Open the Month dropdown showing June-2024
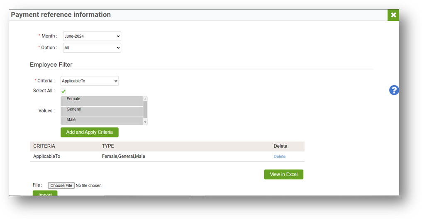This screenshot has height=219, width=422. pos(92,36)
